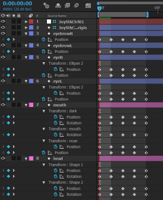Click the current timecode 0:00:00:00
This screenshot has height=200, width=163.
click(x=17, y=3)
